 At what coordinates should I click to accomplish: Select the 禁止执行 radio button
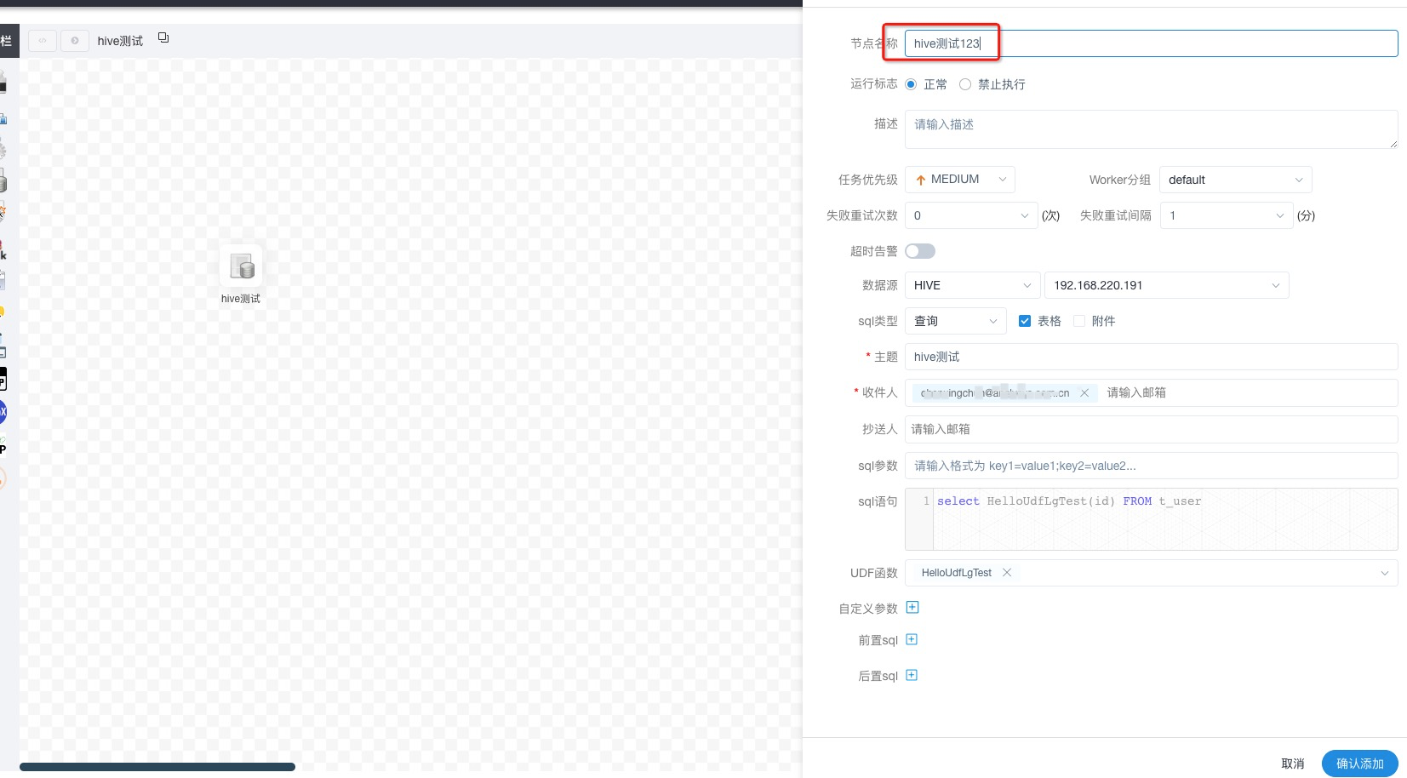pyautogui.click(x=965, y=84)
